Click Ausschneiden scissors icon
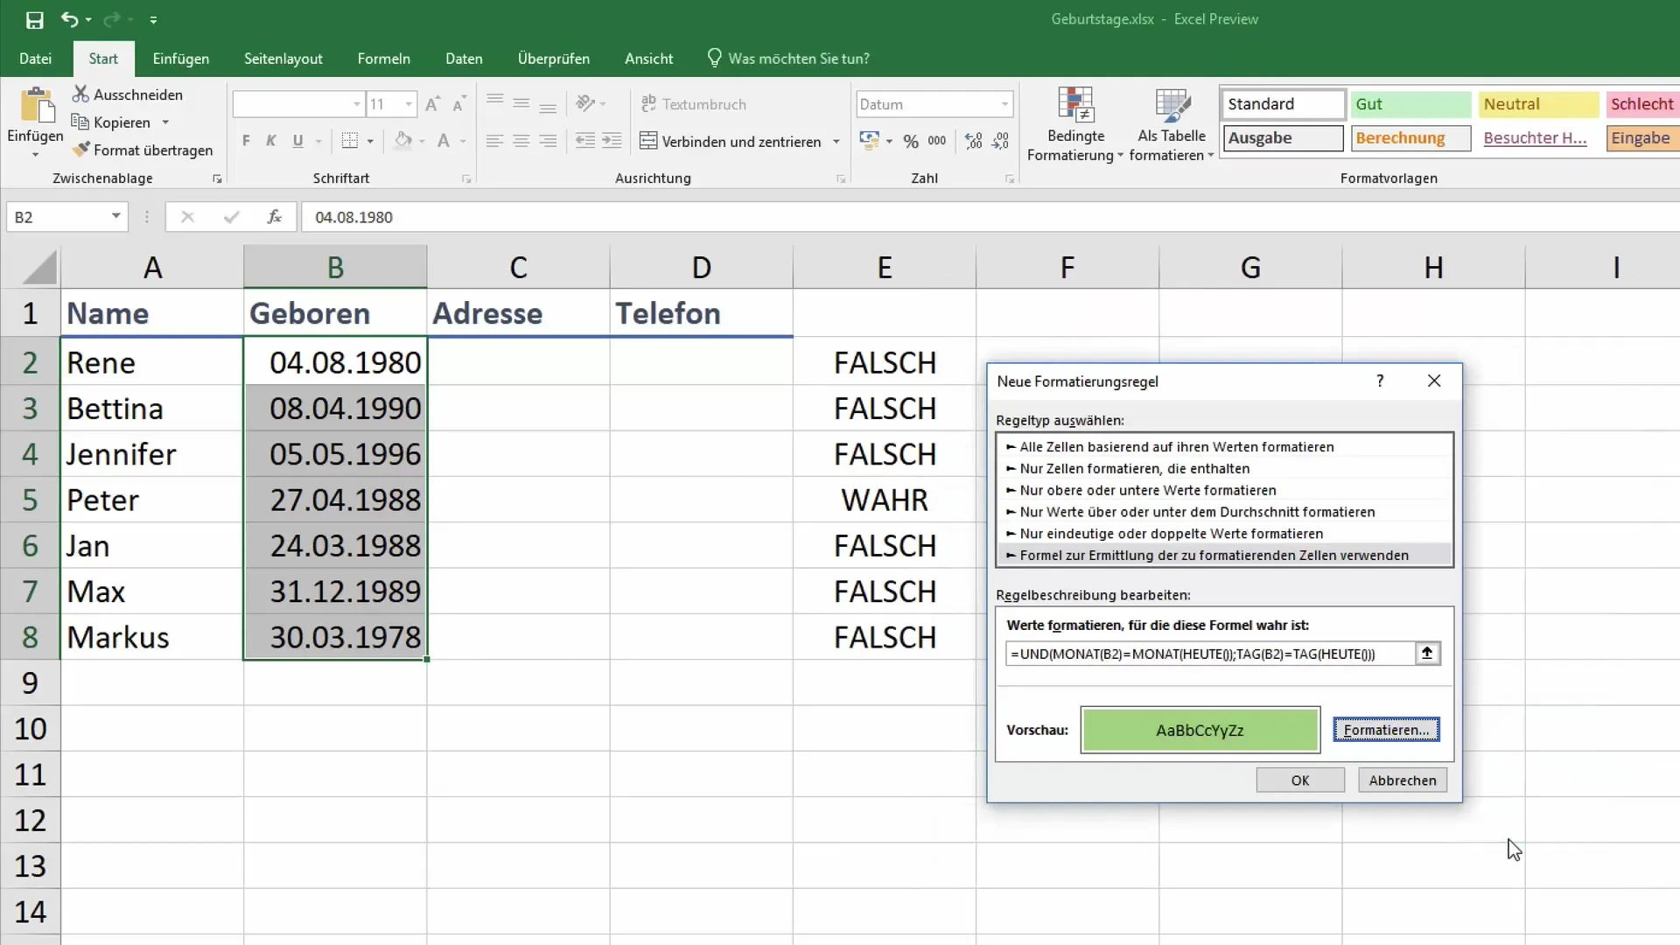Image resolution: width=1680 pixels, height=945 pixels. coord(80,94)
